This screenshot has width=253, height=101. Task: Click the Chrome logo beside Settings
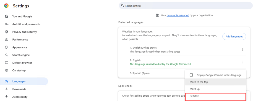click(x=6, y=6)
